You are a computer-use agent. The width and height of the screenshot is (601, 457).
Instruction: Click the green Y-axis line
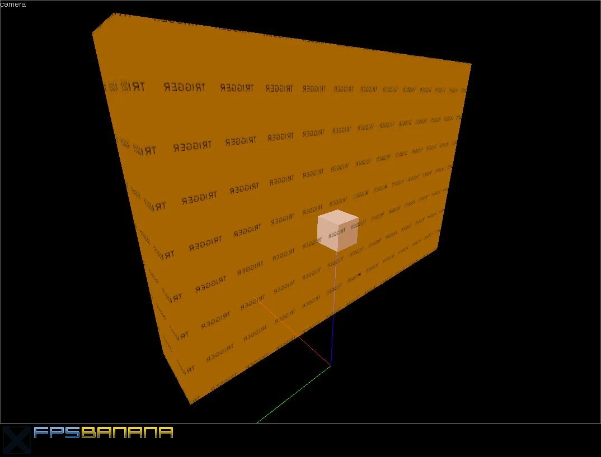(294, 394)
